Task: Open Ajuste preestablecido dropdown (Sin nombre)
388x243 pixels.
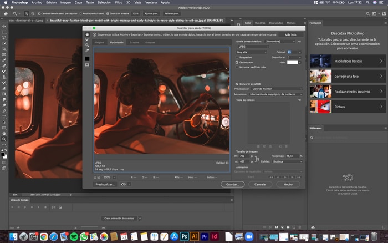Action: 279,42
